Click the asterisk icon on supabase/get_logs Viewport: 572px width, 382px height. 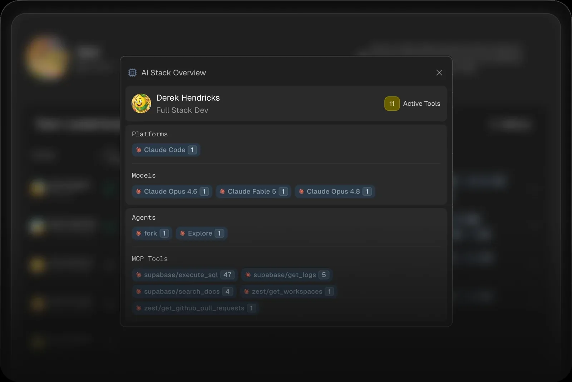pos(248,275)
